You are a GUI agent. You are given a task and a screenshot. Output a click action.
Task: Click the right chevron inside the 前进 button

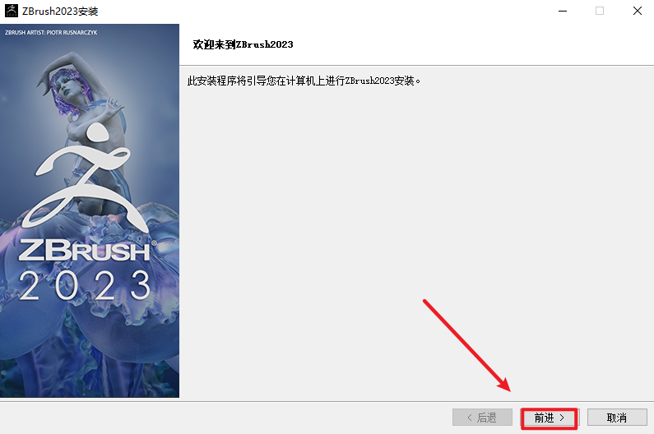(562, 418)
